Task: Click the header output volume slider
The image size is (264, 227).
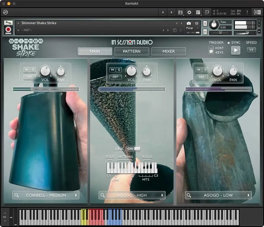Action: coord(245,33)
